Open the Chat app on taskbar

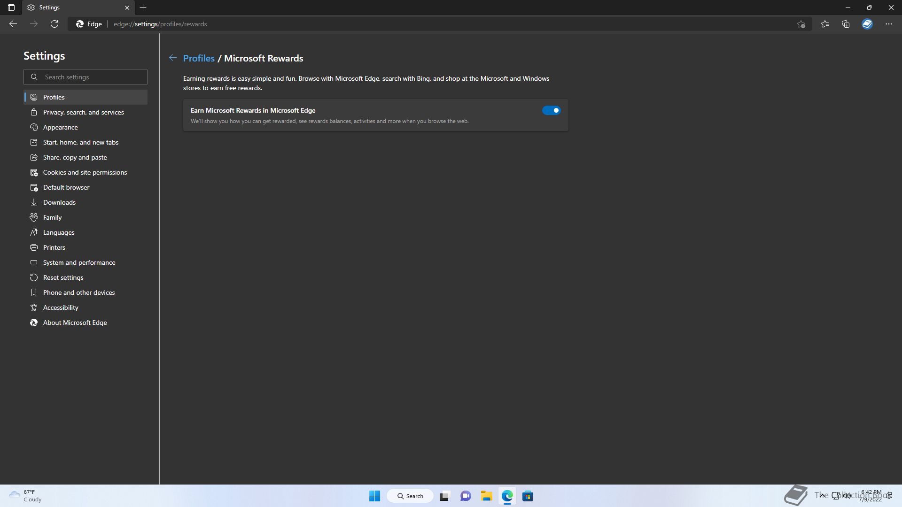click(466, 496)
